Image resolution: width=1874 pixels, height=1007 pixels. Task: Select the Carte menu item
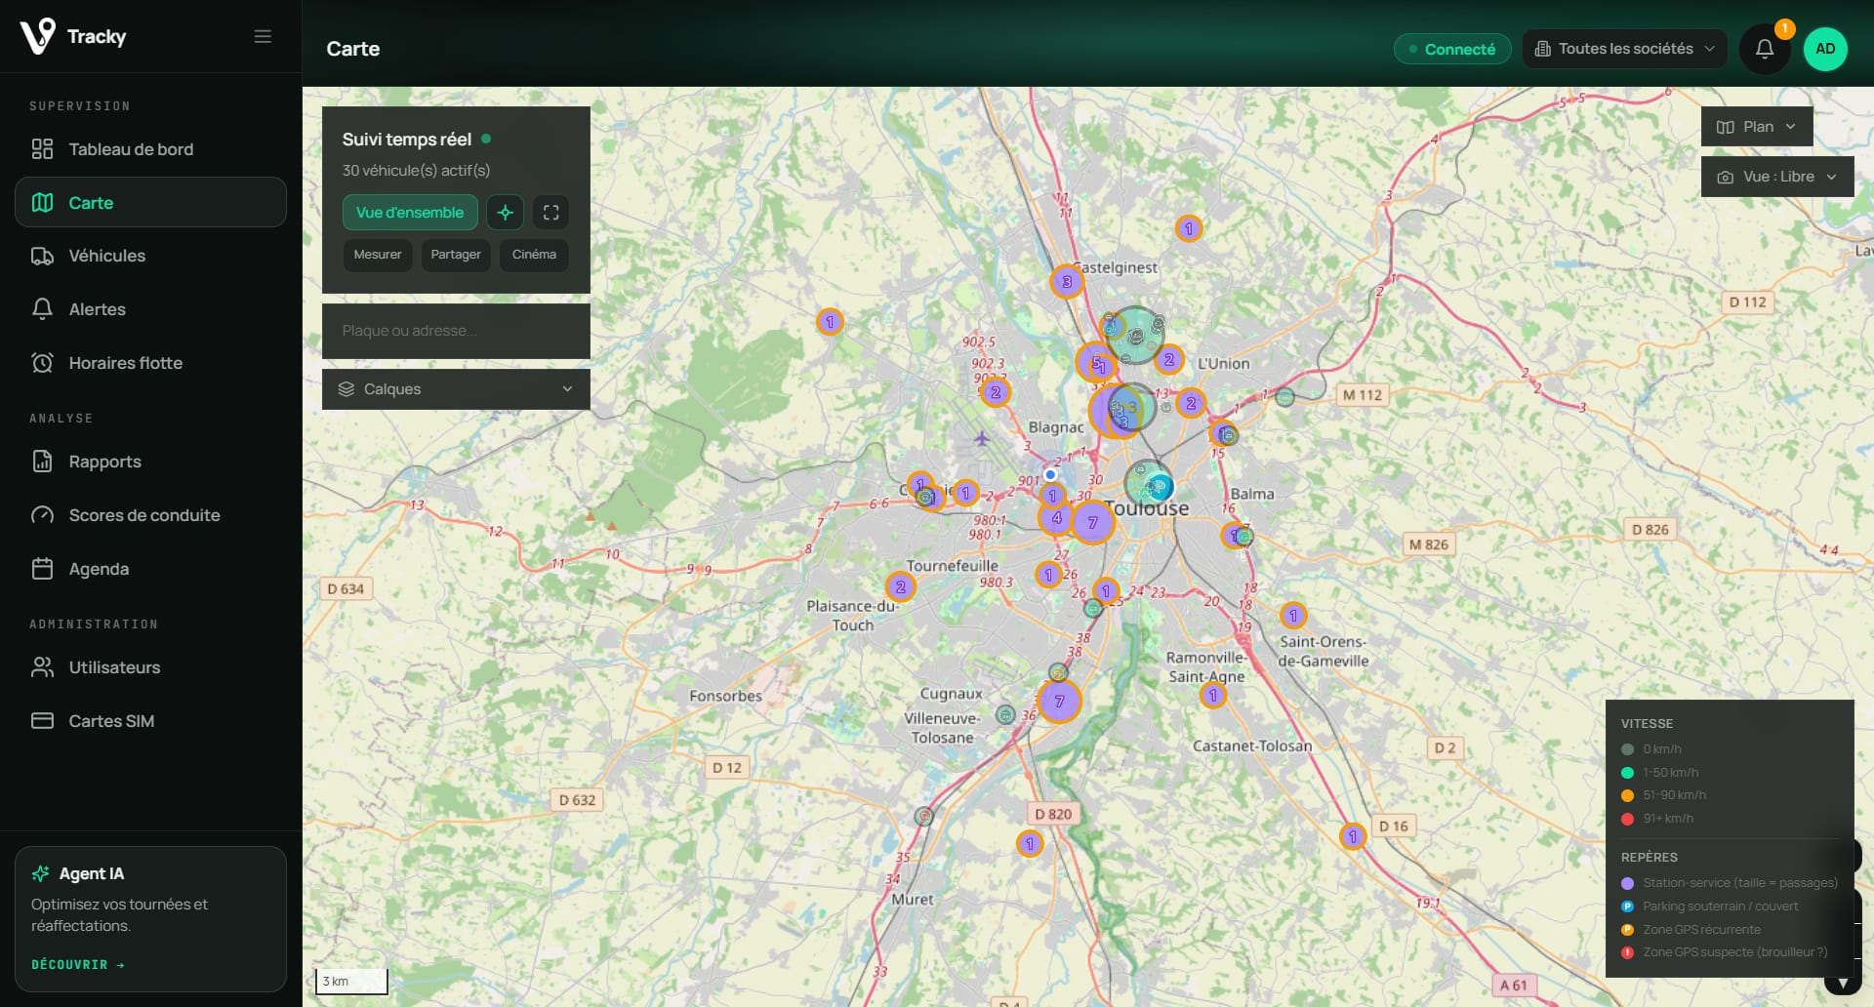coord(150,202)
